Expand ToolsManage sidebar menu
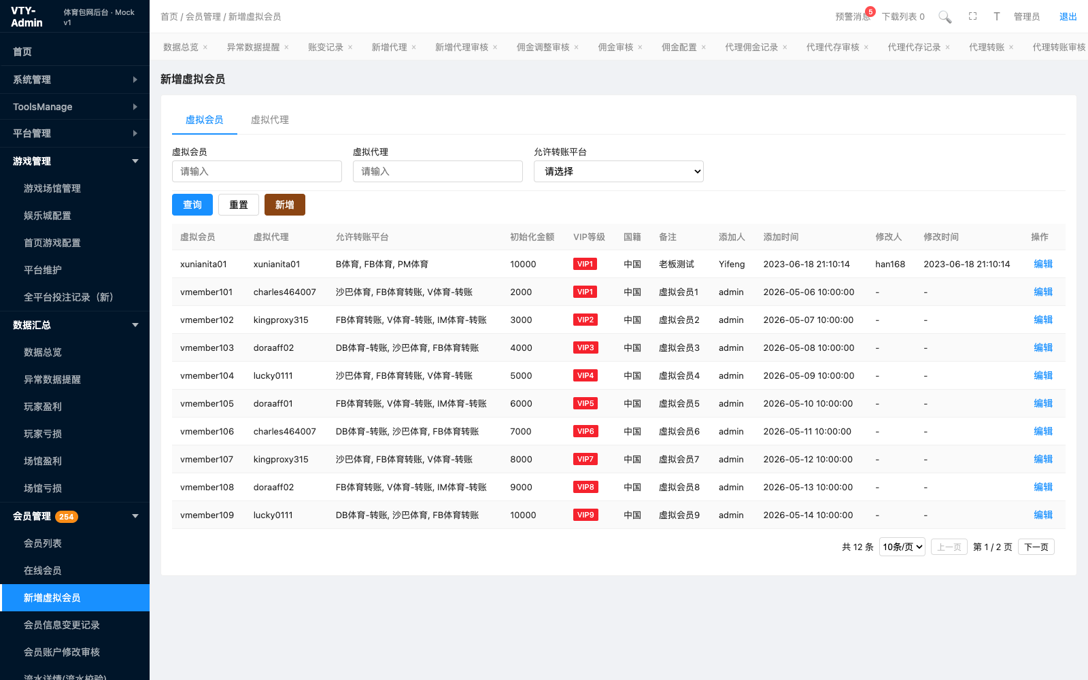This screenshot has width=1088, height=680. coord(75,107)
